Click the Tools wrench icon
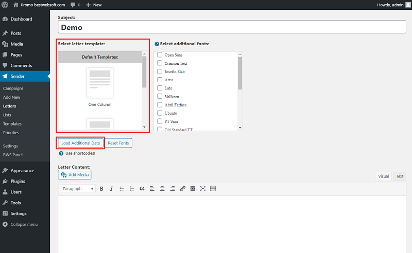 (x=5, y=203)
